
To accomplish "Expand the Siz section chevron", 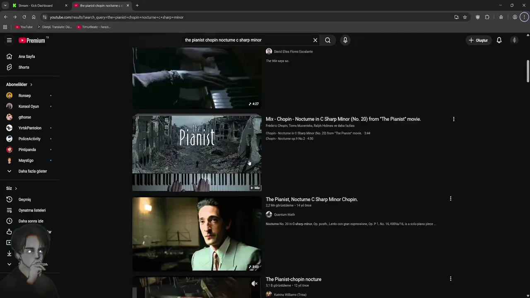I will tap(16, 188).
